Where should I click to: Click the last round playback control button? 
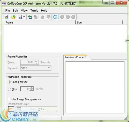(73, 17)
